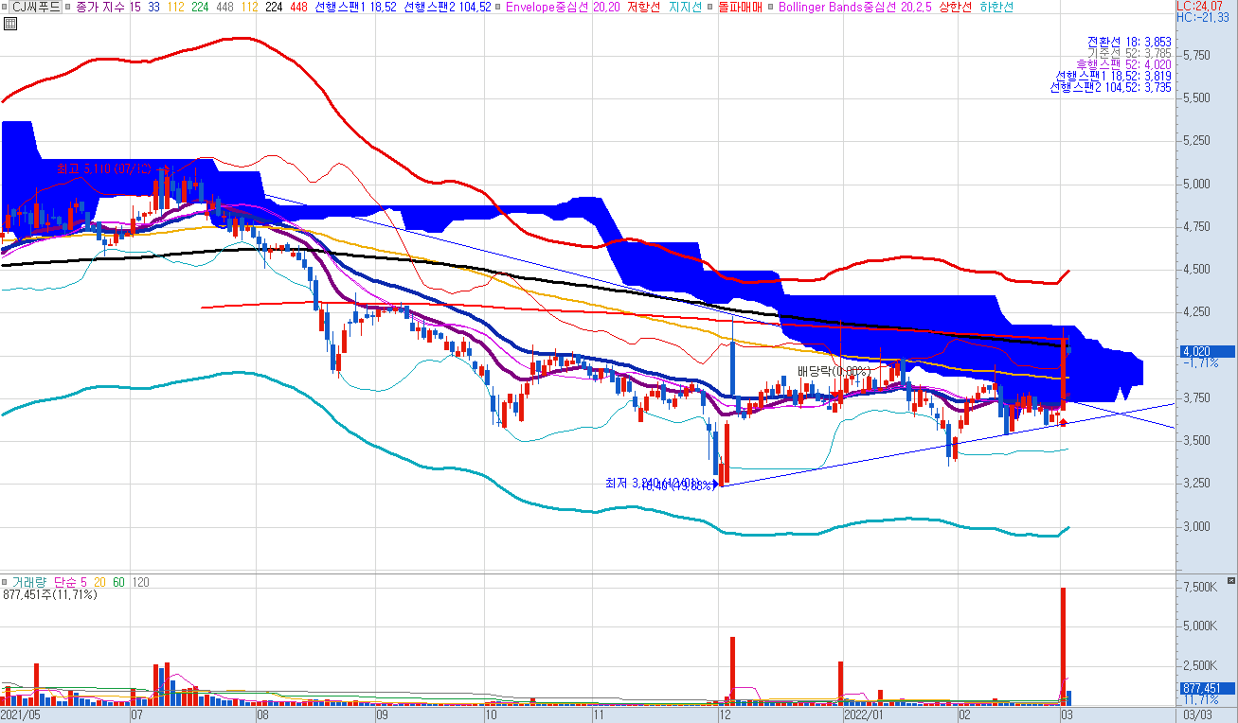Viewport: 1238px width, 723px height.
Task: Click the 기준선 52: 3,785 readout
Action: pyautogui.click(x=1129, y=53)
